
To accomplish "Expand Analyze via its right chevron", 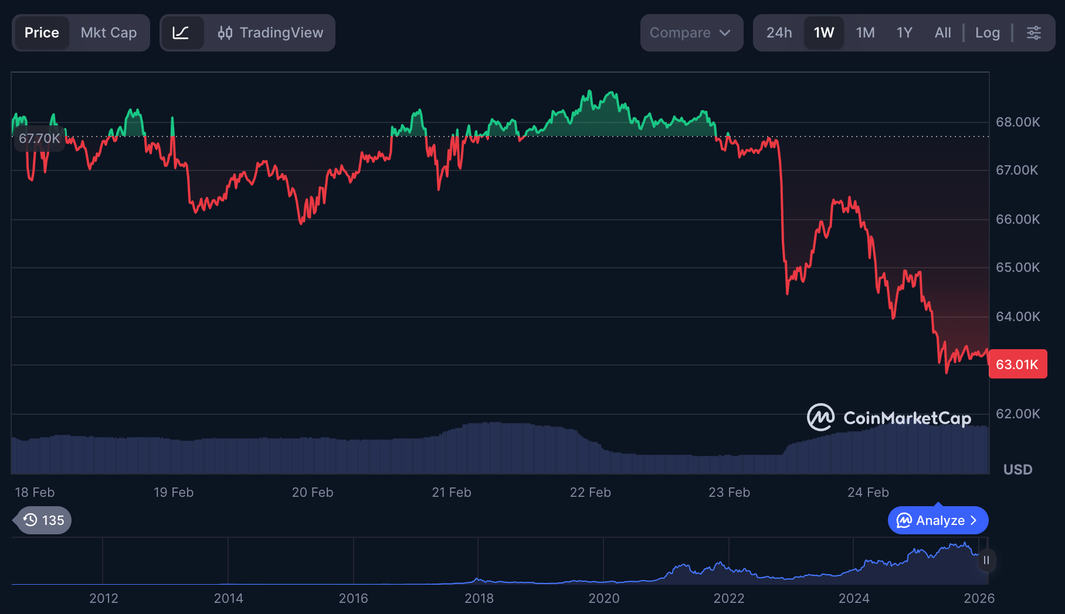I will pos(974,520).
